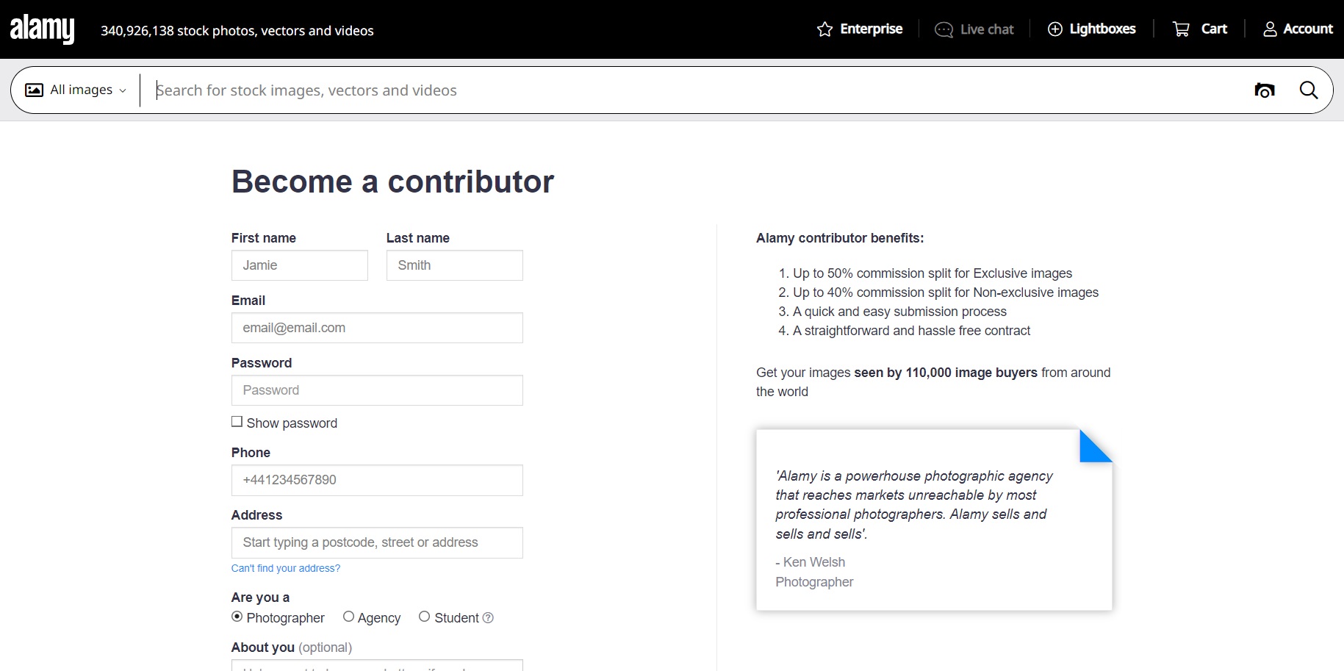This screenshot has height=671, width=1344.
Task: Click 'A straightforward and hassle free contract'
Action: tap(911, 331)
